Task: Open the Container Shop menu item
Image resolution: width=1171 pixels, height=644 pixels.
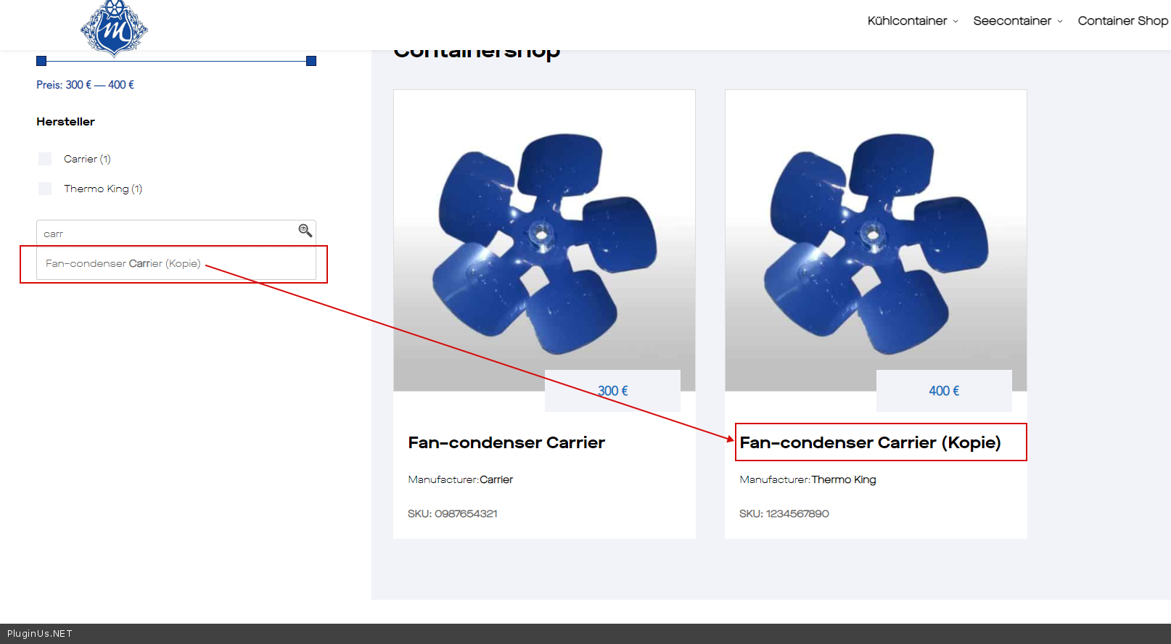Action: point(1122,21)
